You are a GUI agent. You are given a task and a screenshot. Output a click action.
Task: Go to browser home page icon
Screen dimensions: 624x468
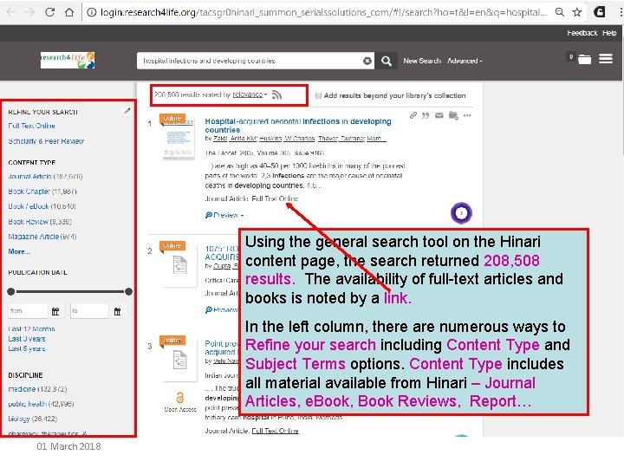coord(69,12)
